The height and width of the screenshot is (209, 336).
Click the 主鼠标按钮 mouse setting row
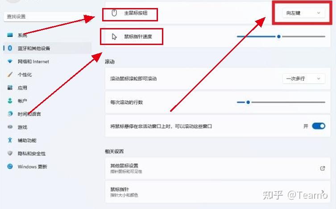click(x=218, y=13)
